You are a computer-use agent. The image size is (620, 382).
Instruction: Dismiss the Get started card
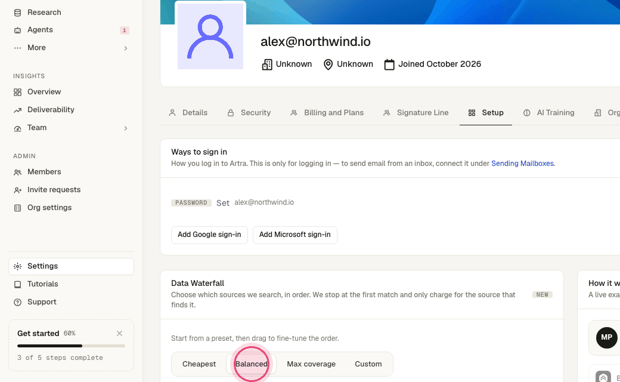119,334
